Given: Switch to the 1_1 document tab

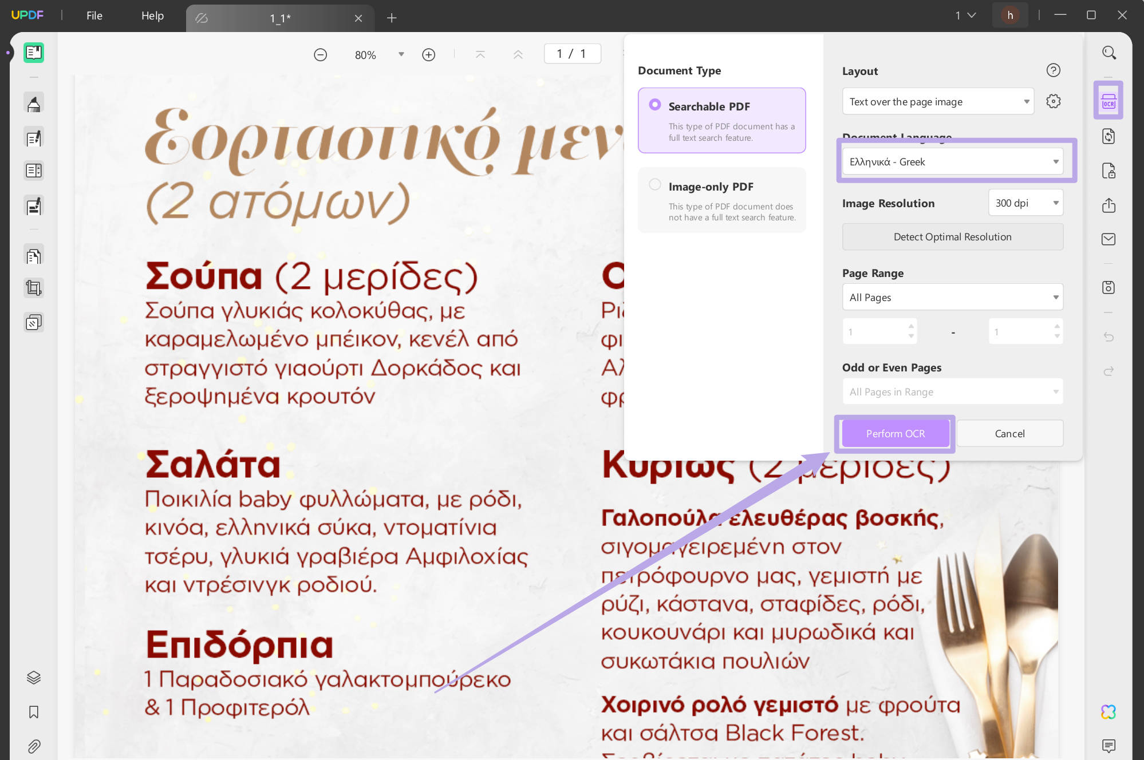Looking at the screenshot, I should (x=280, y=18).
